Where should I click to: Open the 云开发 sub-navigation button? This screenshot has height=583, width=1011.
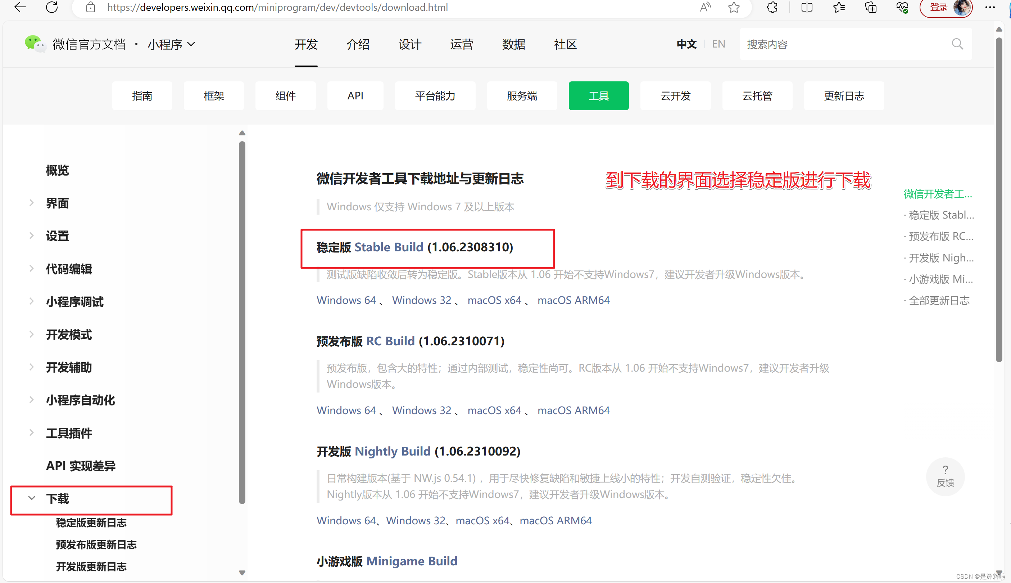pyautogui.click(x=675, y=96)
